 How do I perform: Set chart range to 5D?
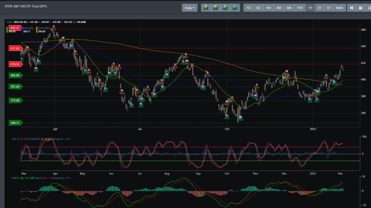[258, 8]
